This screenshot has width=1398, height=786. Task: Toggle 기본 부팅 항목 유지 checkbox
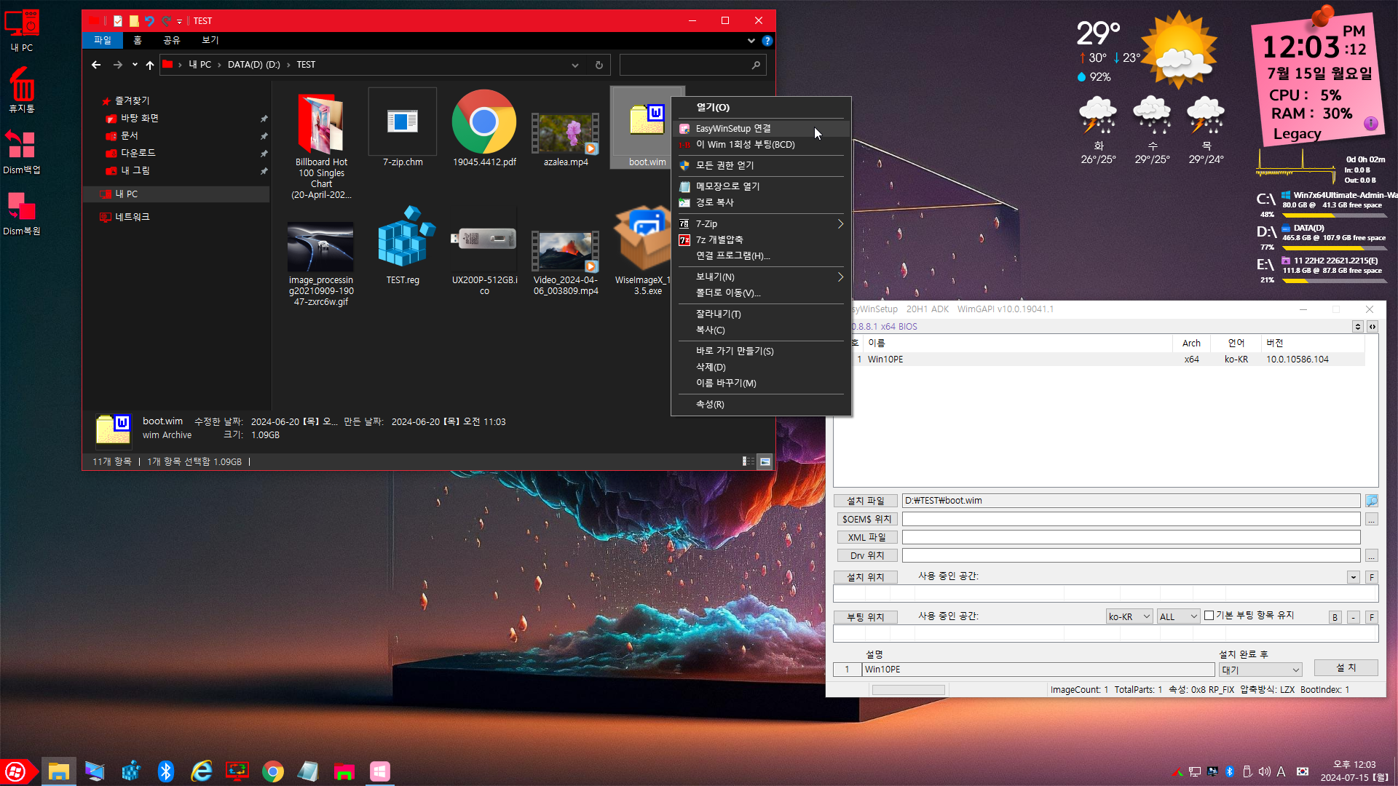tap(1209, 616)
